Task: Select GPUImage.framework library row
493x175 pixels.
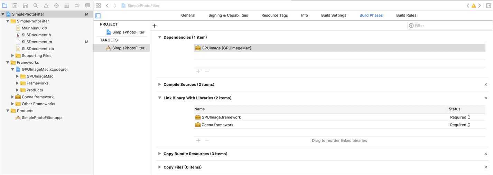Action: coord(339,117)
